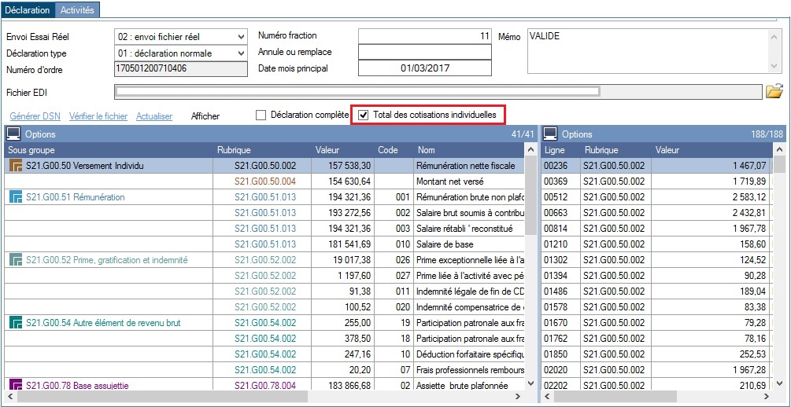Screen dimensions: 791x407
Task: Click the left Options panel monitor icon
Action: coord(14,134)
